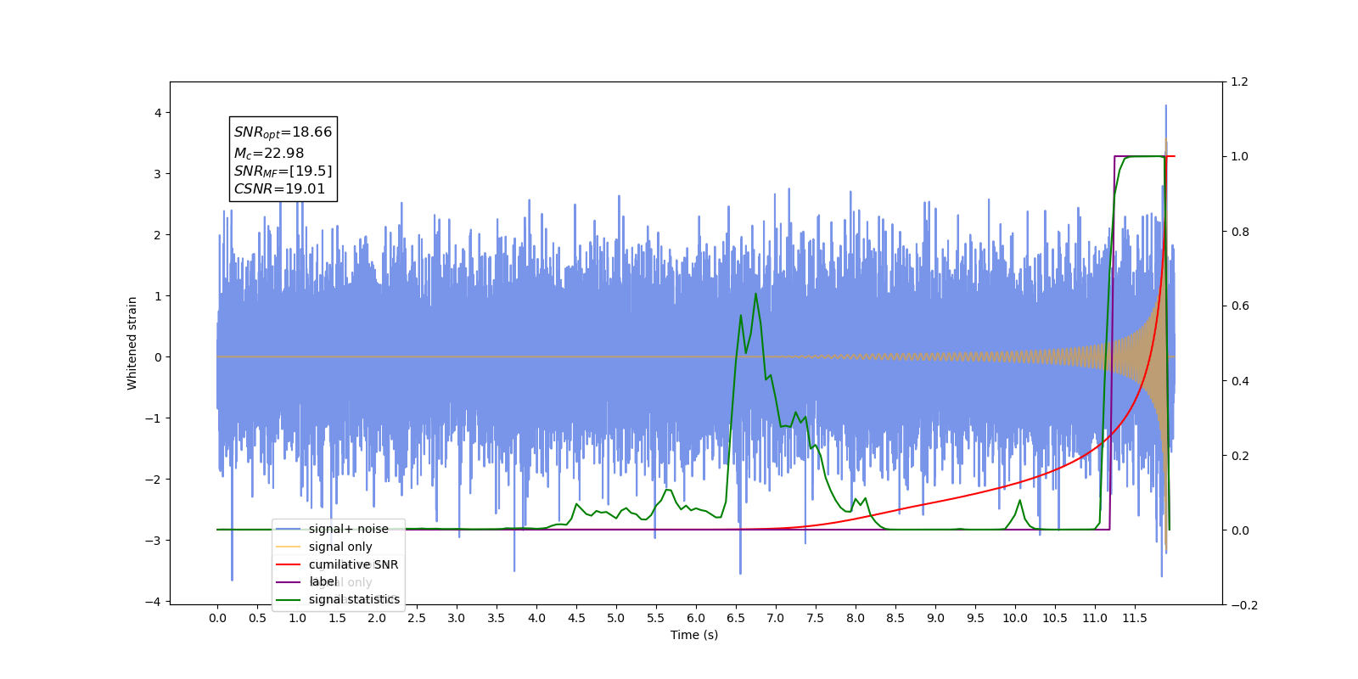Screen dimensions: 1358x679
Task: Click x-axis tick label 11.5
Action: (1135, 618)
